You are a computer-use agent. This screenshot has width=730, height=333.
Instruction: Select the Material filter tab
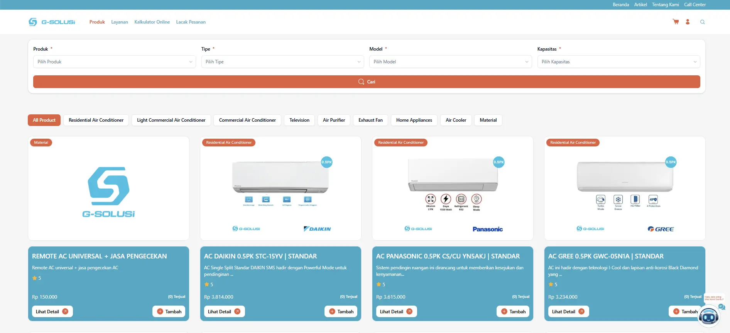tap(488, 120)
